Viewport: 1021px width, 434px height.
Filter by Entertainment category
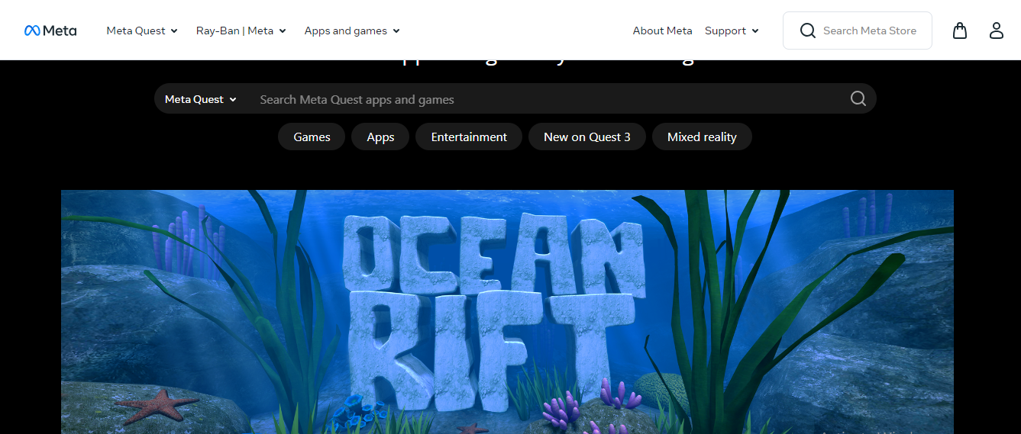click(469, 137)
